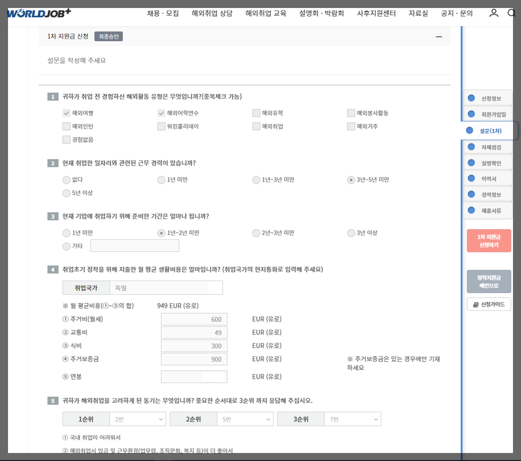This screenshot has width=521, height=461.
Task: Click the 949 EUR (유로) total text
Action: (x=178, y=306)
